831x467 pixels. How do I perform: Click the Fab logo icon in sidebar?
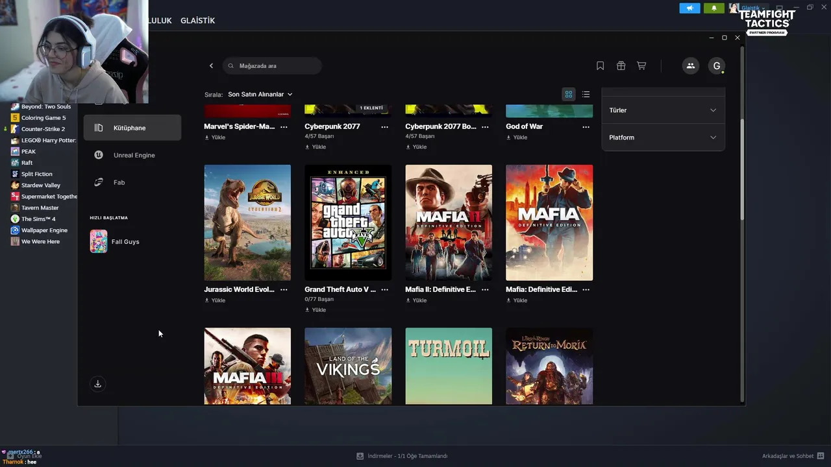pos(99,182)
